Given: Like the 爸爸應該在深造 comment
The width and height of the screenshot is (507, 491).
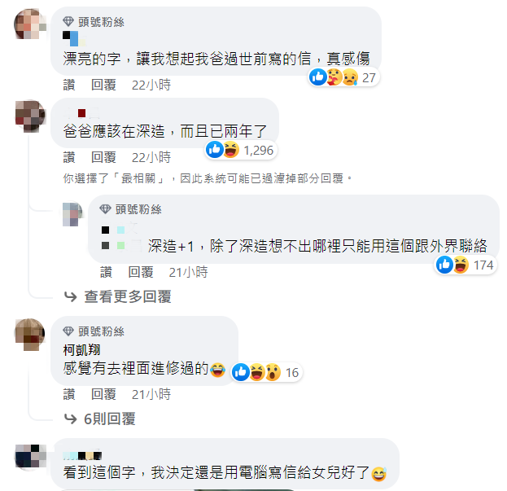Looking at the screenshot, I should [69, 157].
